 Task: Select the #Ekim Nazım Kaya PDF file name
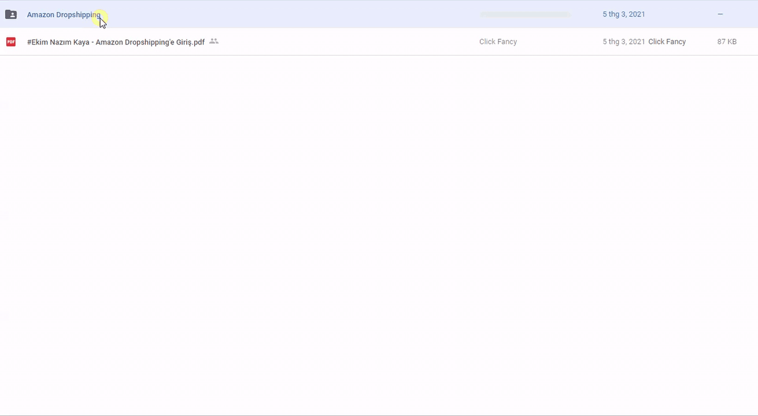(116, 42)
